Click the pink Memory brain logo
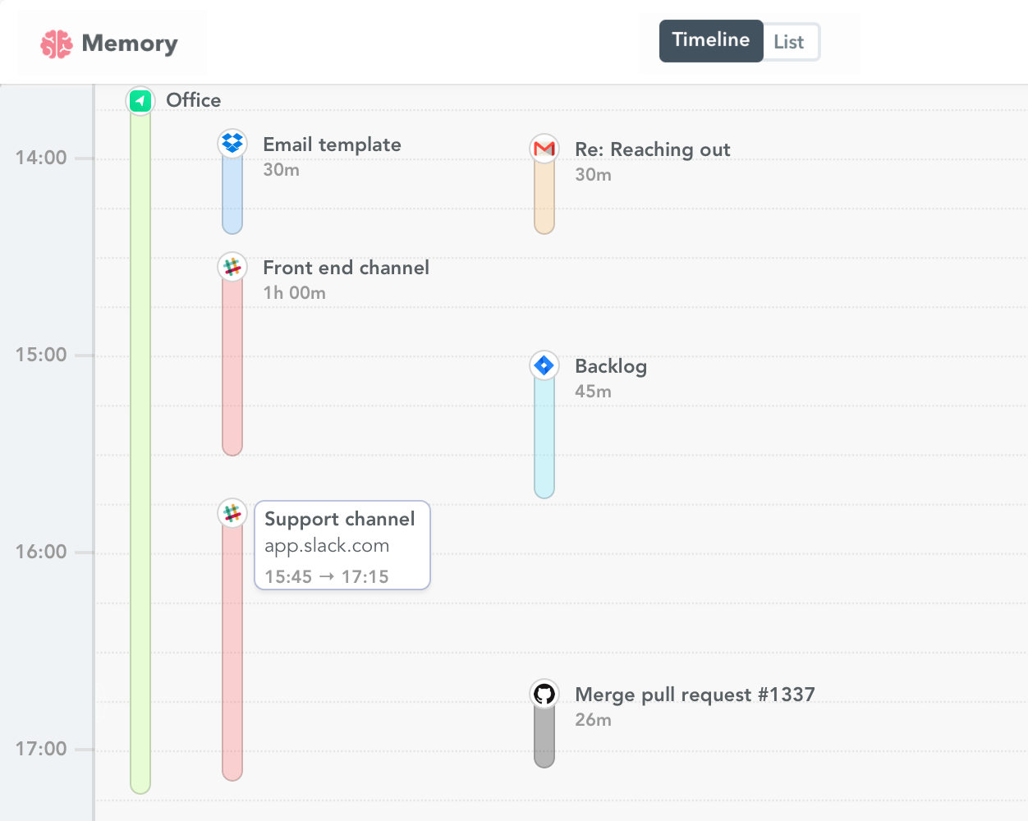The image size is (1028, 821). click(54, 42)
